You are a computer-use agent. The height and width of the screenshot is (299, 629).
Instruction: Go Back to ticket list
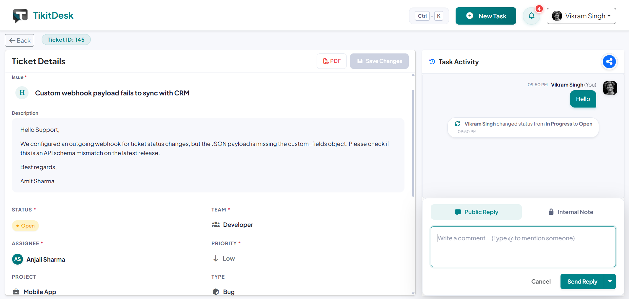(x=20, y=40)
